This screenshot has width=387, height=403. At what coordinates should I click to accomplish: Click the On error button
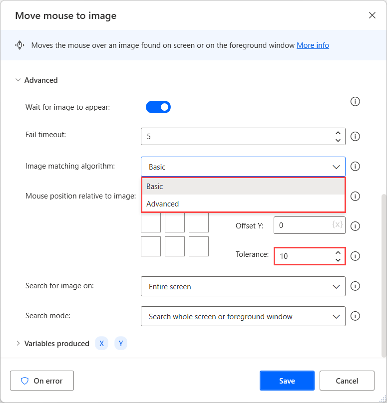(x=42, y=381)
